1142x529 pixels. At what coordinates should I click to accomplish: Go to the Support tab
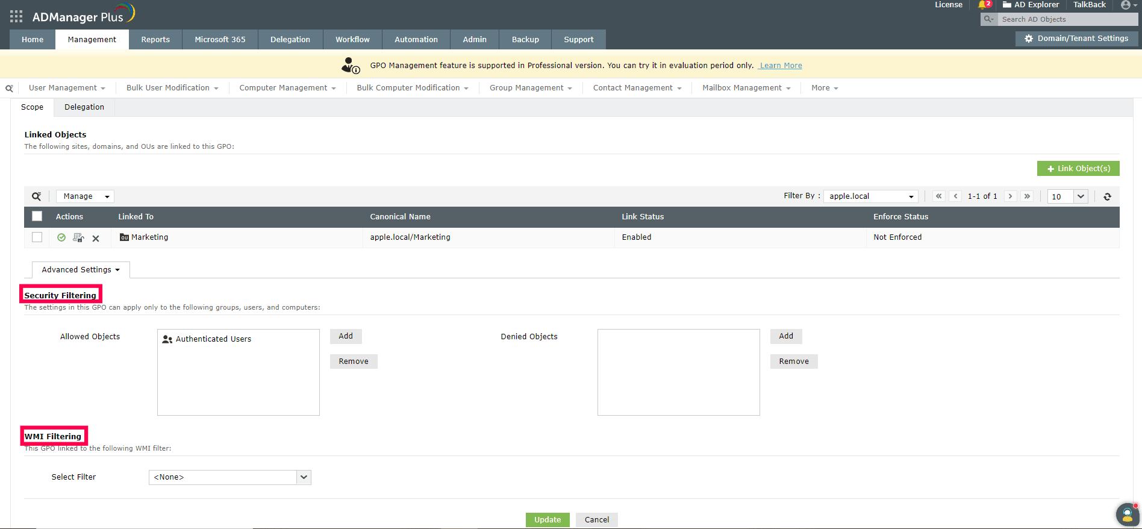click(x=579, y=40)
